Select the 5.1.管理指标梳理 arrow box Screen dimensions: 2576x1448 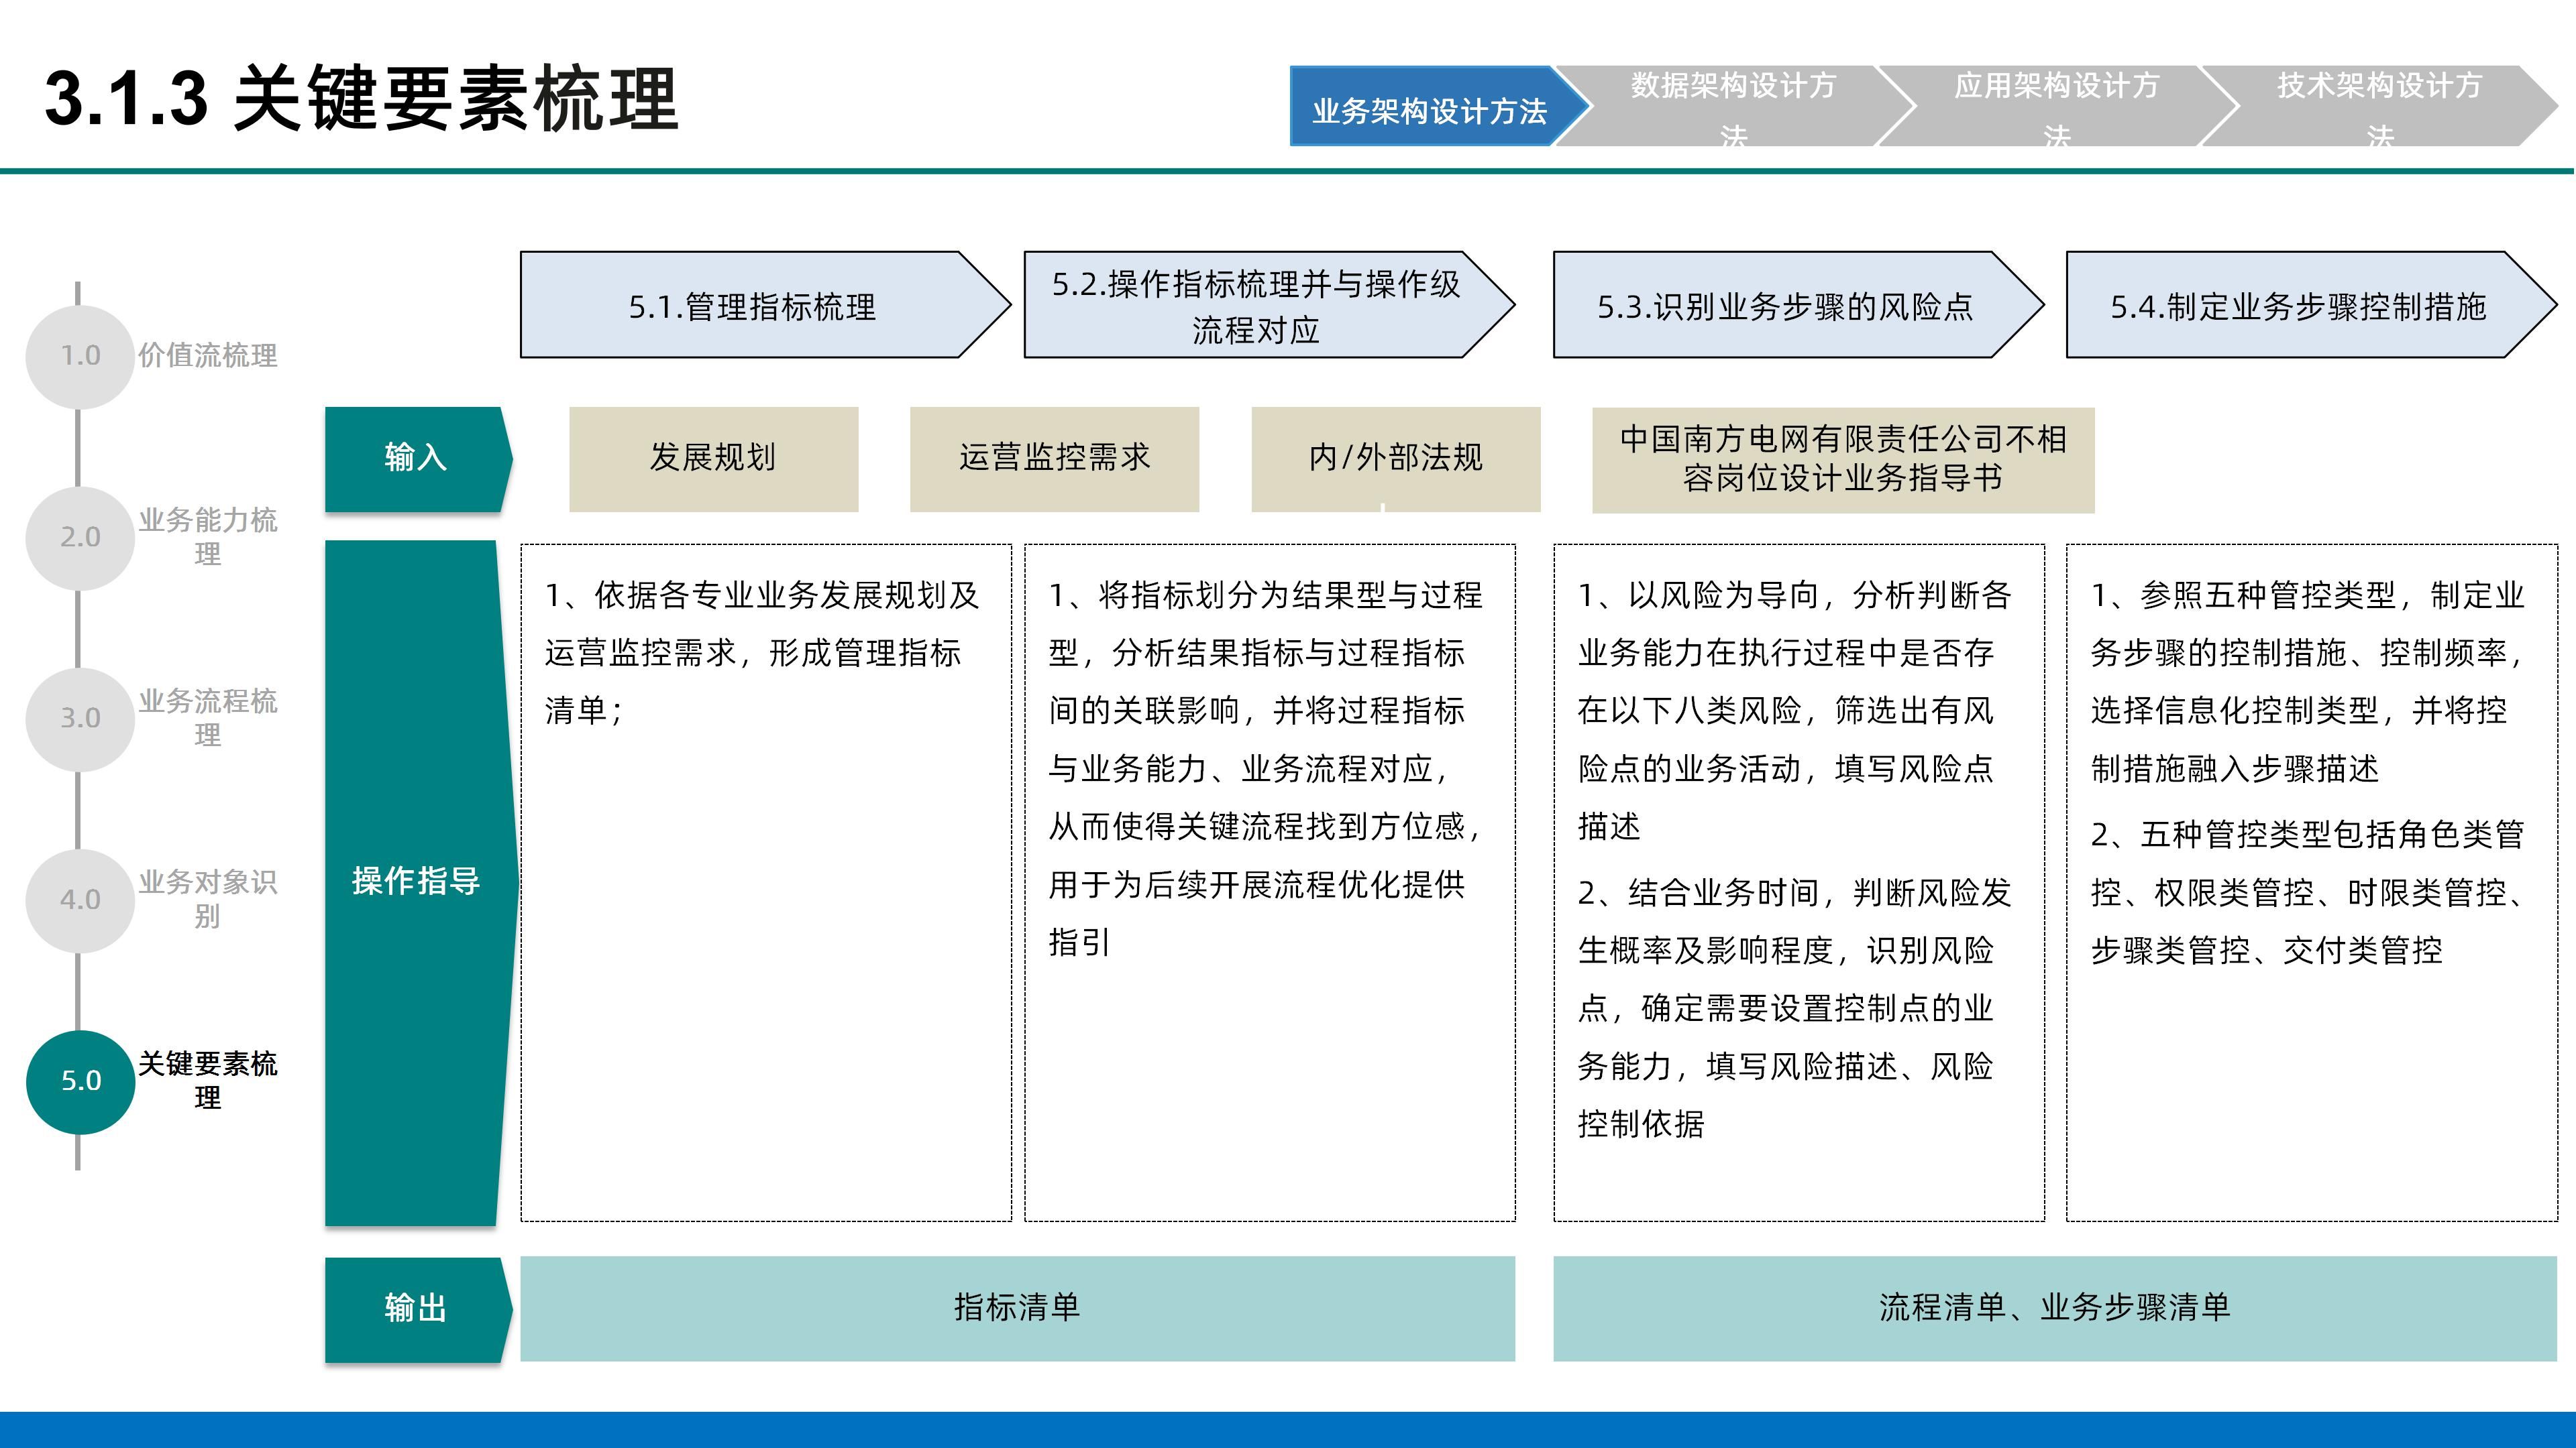tap(765, 305)
